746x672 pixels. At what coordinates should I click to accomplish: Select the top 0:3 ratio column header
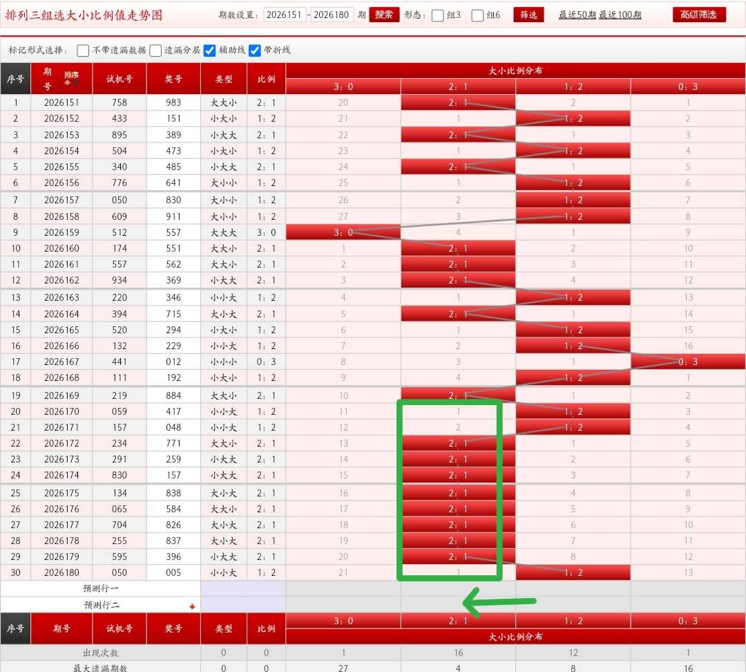(688, 86)
